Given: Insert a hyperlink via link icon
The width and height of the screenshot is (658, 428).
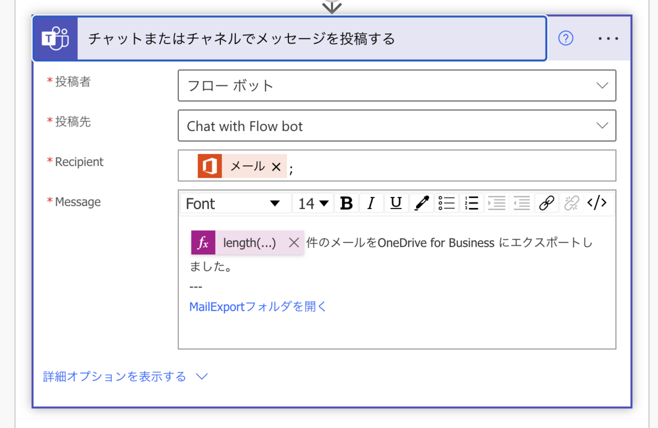Looking at the screenshot, I should point(546,204).
